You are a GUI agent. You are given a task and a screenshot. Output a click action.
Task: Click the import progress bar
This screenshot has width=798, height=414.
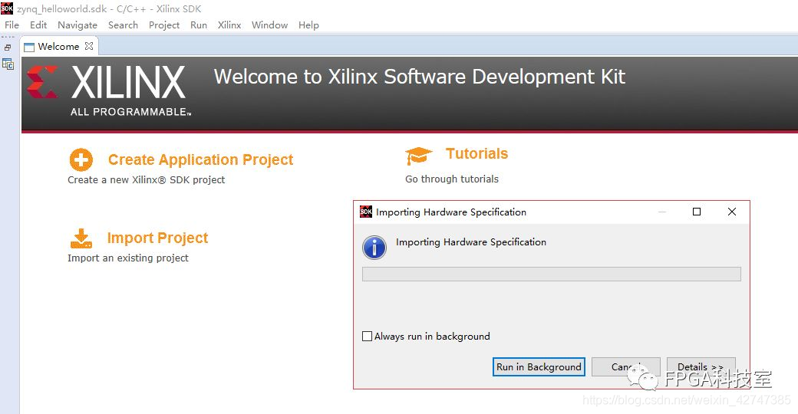pos(551,274)
